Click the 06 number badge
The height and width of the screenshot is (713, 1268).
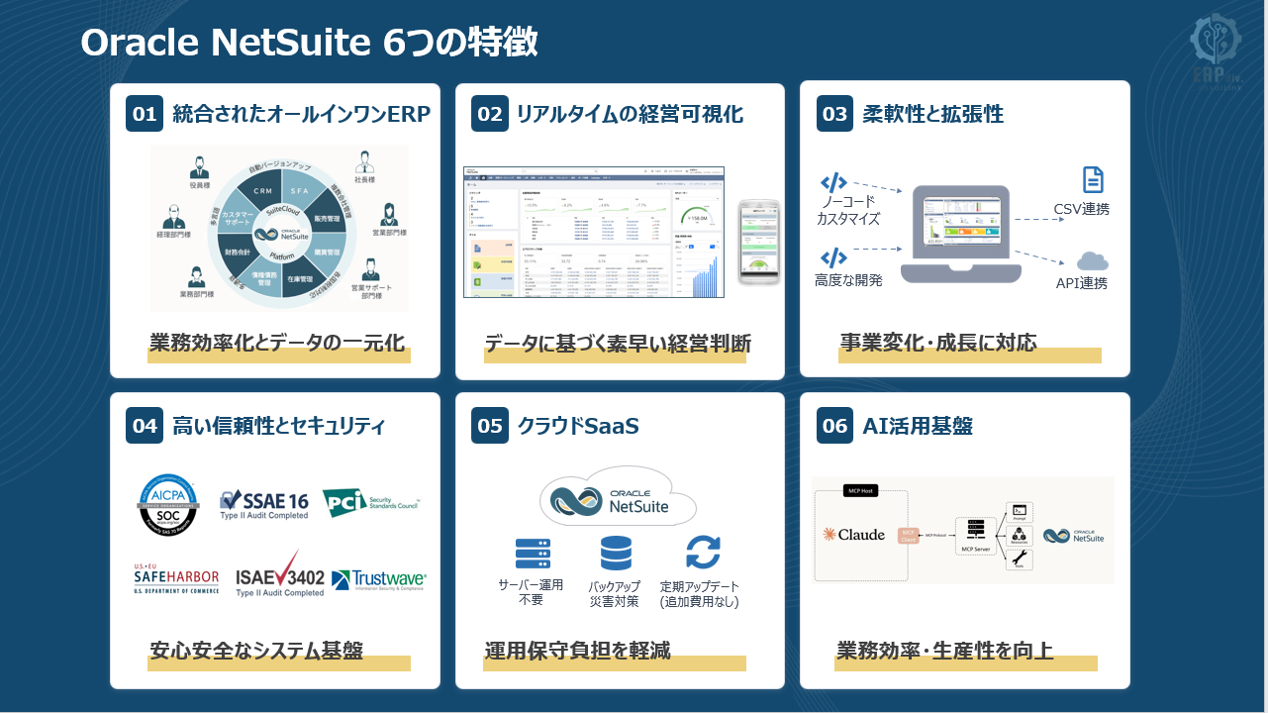coord(835,426)
